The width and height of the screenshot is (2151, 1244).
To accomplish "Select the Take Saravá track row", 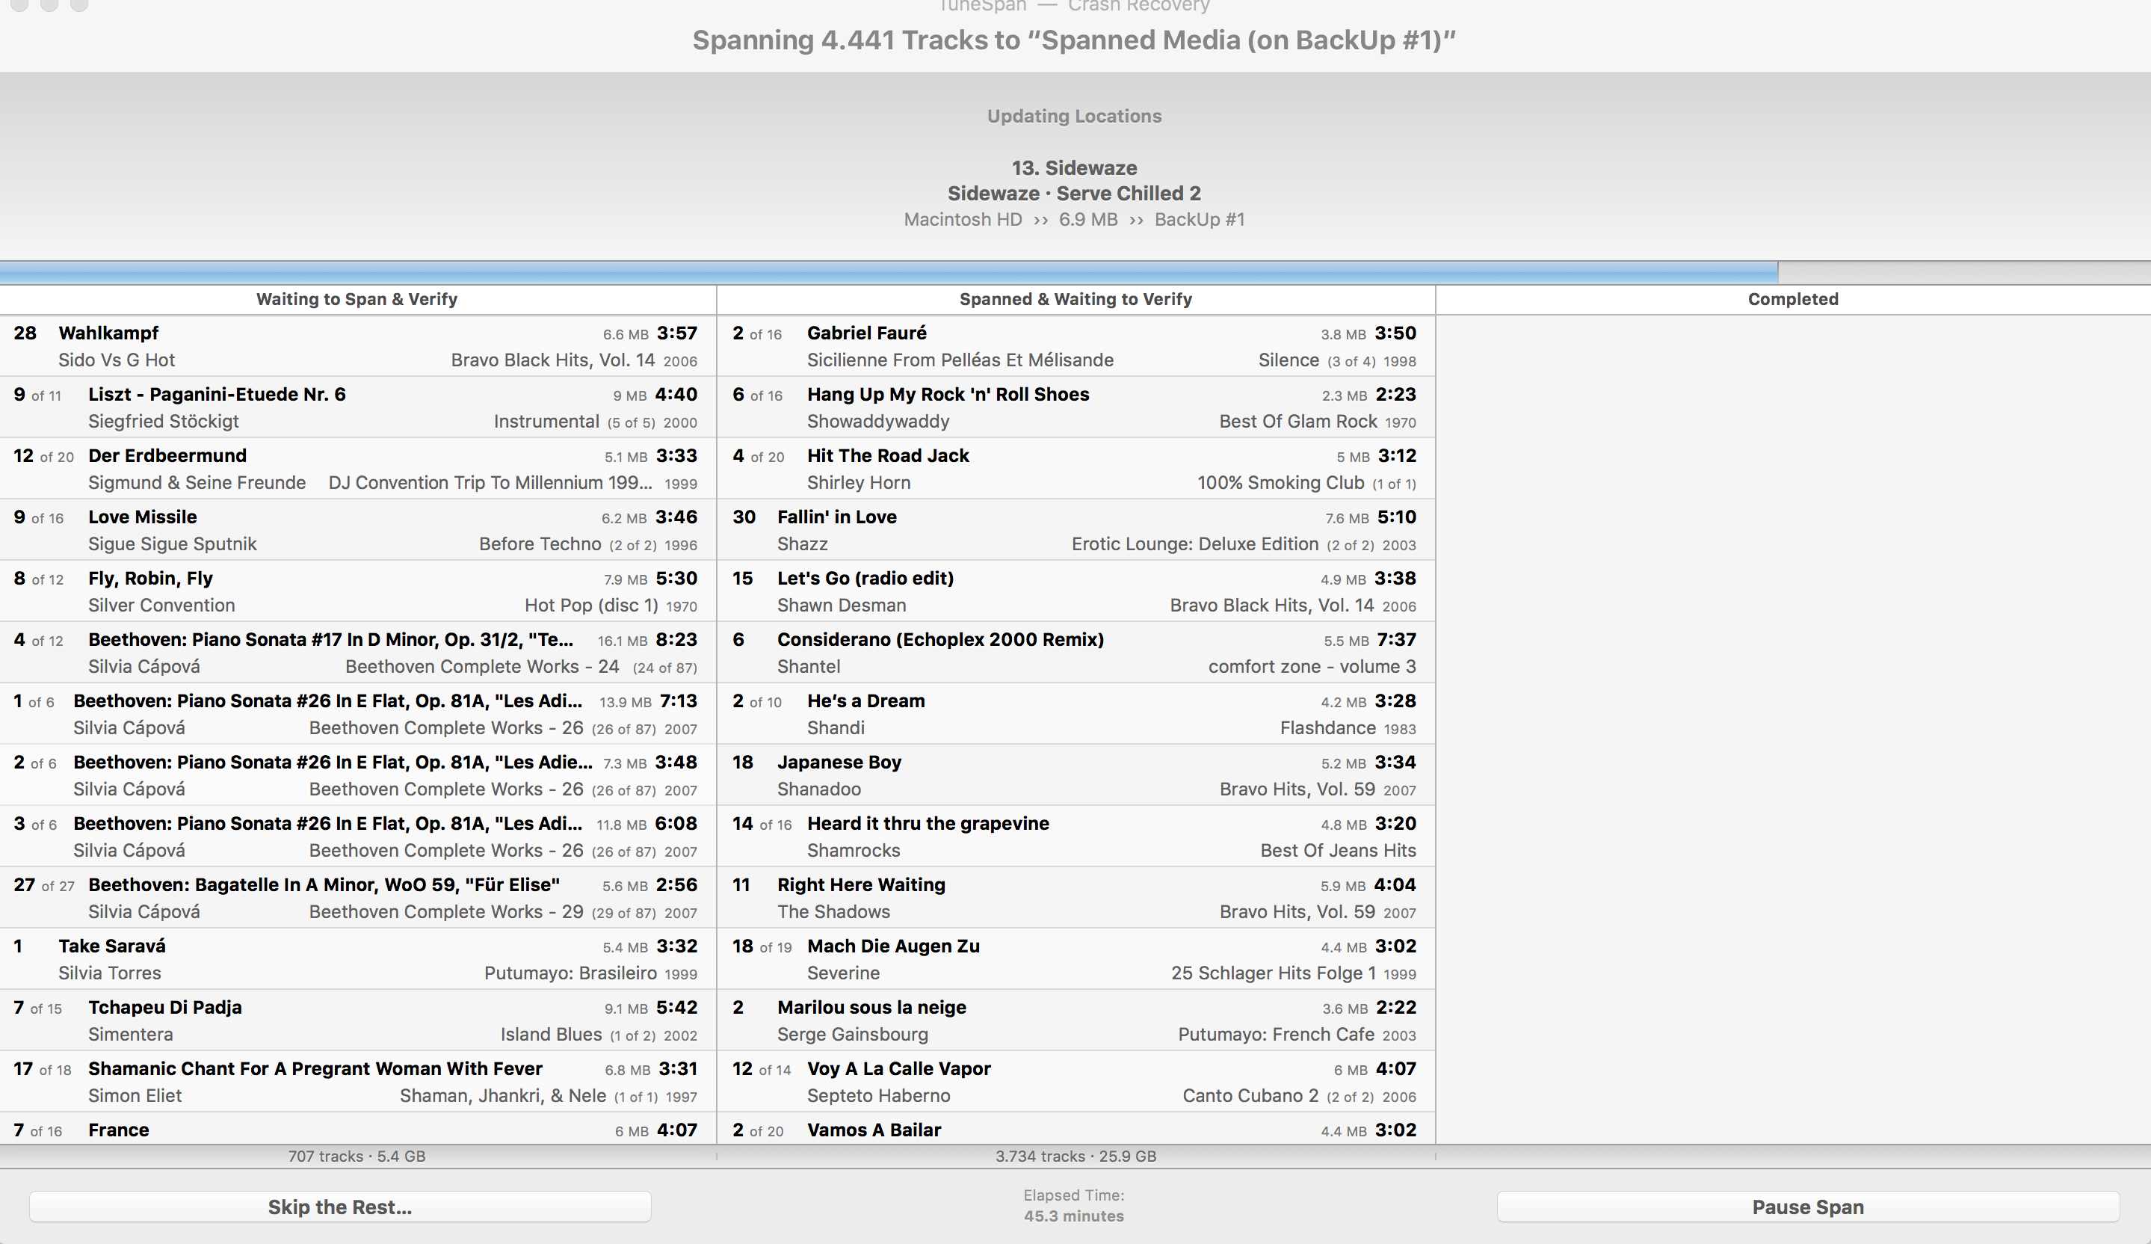I will pos(357,959).
